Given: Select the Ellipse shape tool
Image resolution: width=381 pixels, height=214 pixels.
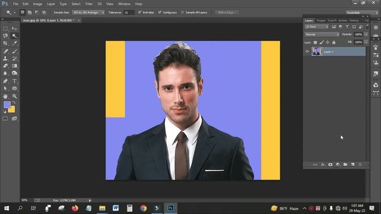Looking at the screenshot, I should pos(14,89).
